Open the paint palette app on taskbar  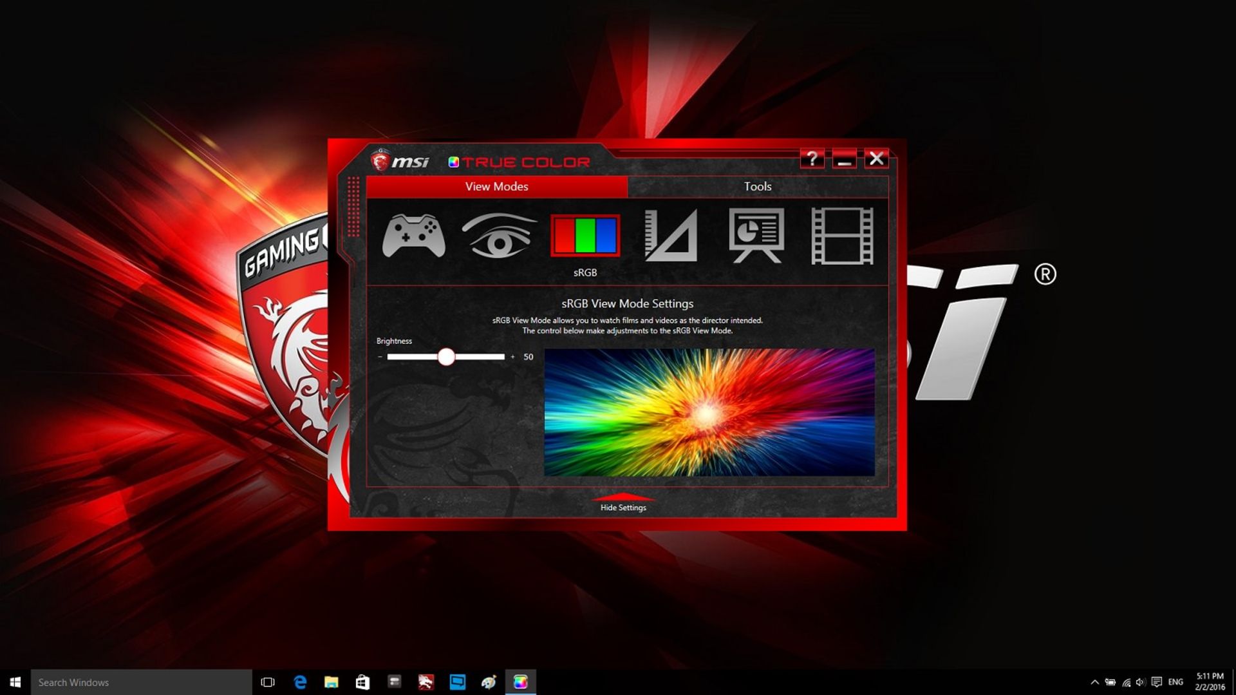pyautogui.click(x=489, y=682)
